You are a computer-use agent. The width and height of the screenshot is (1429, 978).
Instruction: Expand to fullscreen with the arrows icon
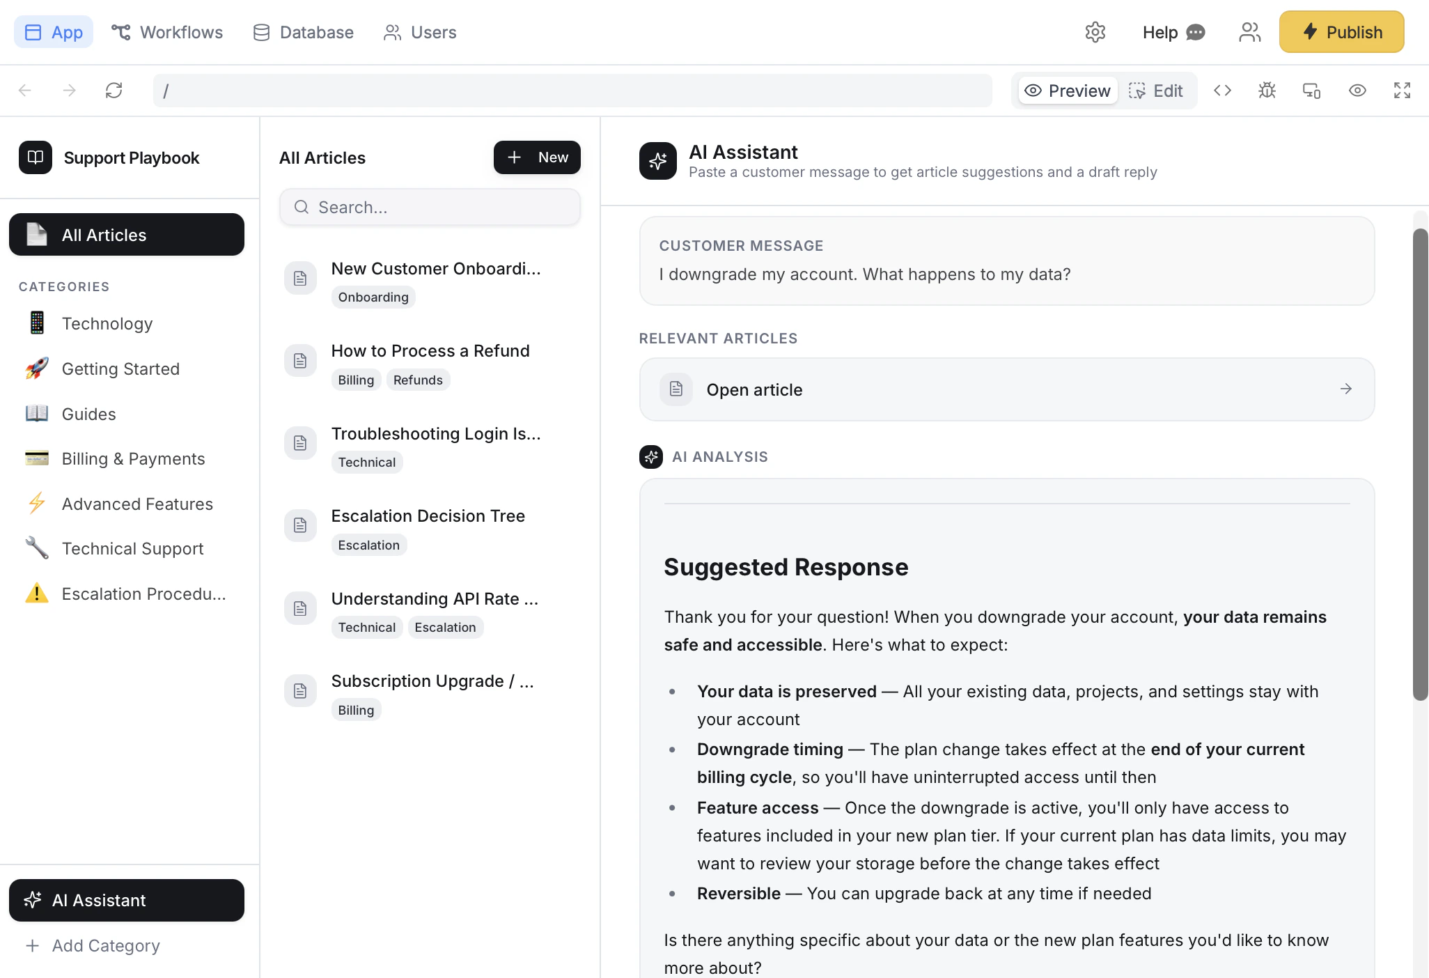[x=1402, y=91]
